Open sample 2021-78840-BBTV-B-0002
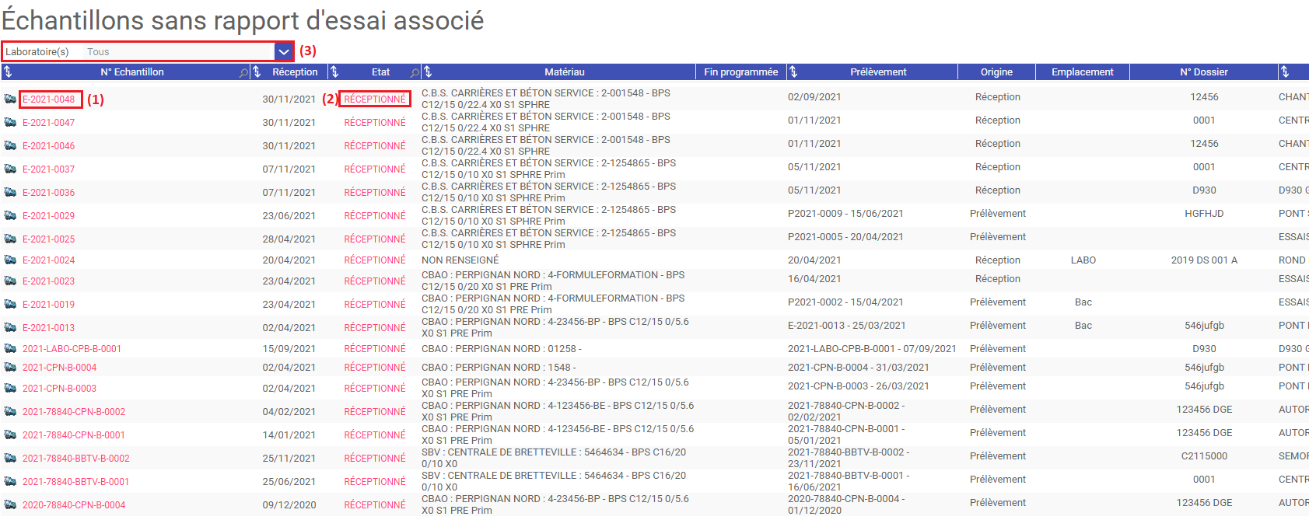Screen dimensions: 1309x527 tap(76, 459)
